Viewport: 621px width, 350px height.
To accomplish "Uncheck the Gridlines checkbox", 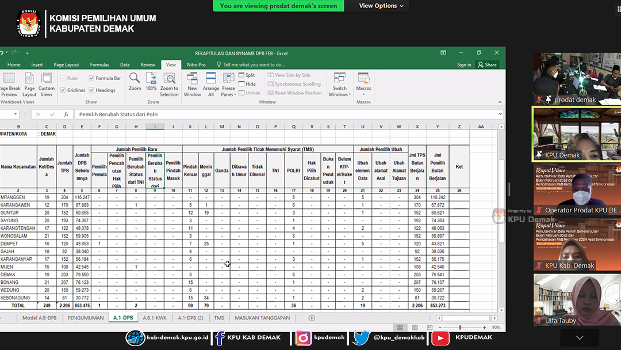I will click(63, 90).
